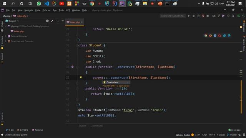The height and width of the screenshot is (138, 246).
Task: Click the phpoop breadcrumb in navigation bar
Action: click(7, 16)
